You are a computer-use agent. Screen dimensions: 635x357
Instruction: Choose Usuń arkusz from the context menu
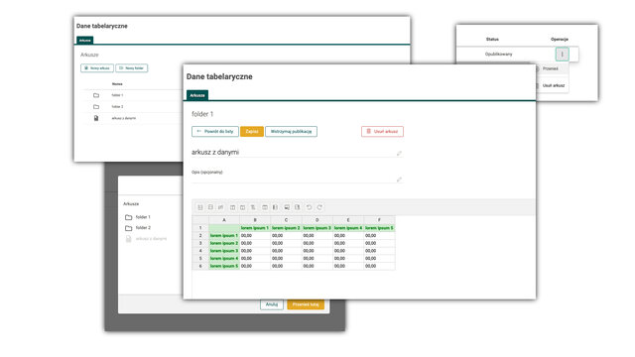(x=554, y=85)
